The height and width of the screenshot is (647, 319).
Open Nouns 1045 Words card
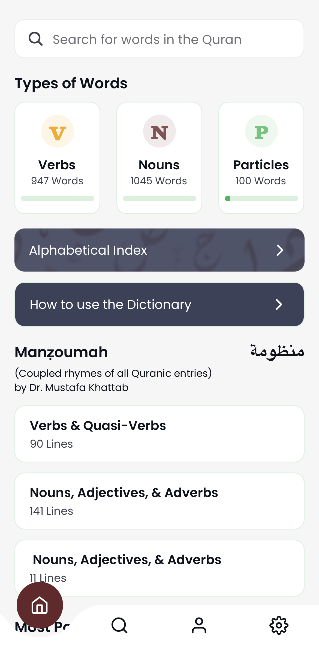pyautogui.click(x=159, y=158)
